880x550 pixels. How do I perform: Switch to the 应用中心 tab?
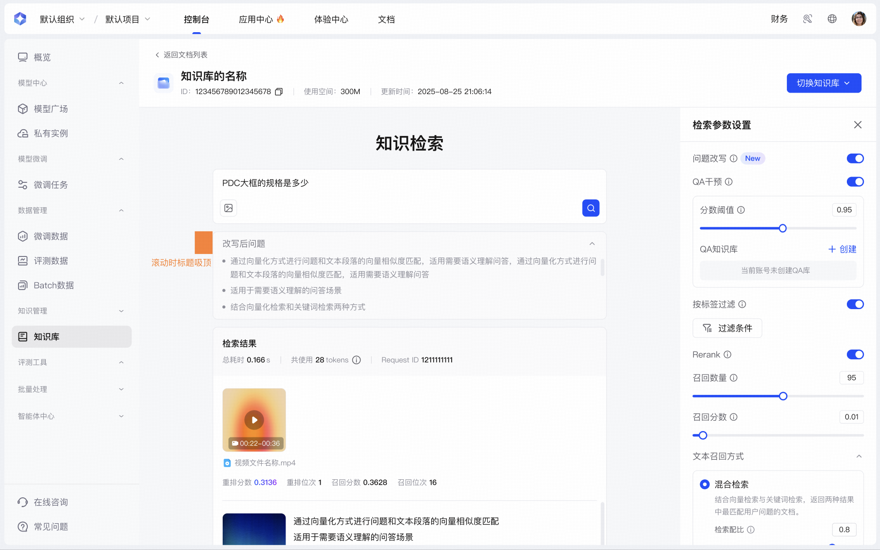click(x=261, y=19)
